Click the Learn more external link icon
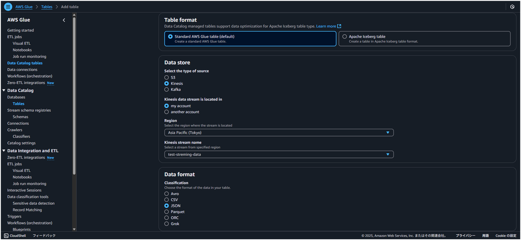This screenshot has width=521, height=240. (339, 26)
